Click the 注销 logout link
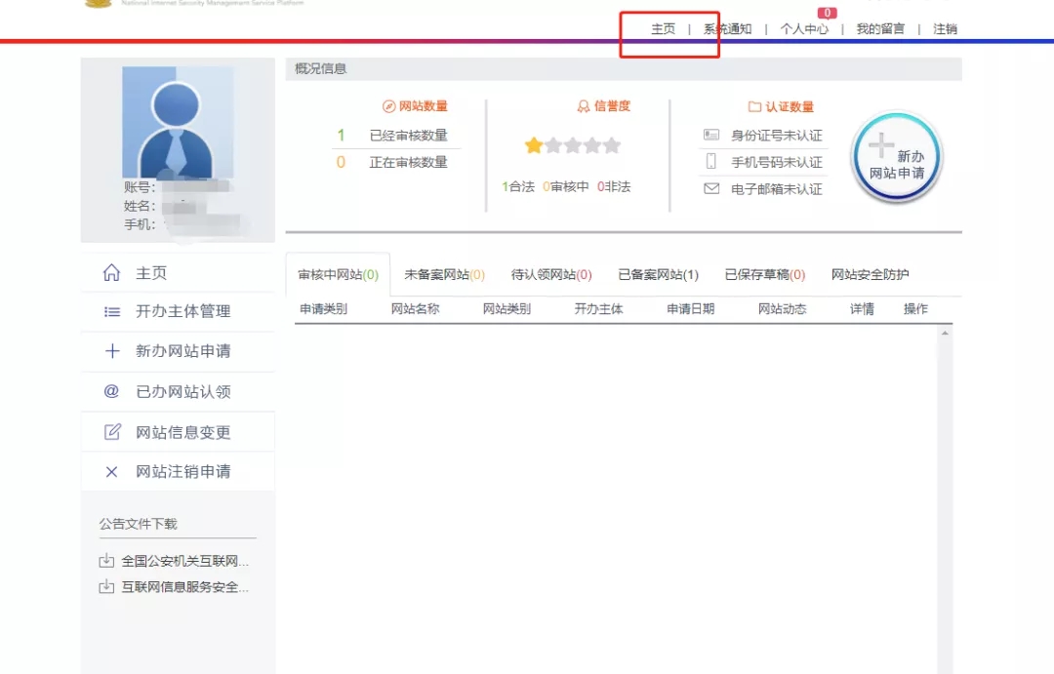This screenshot has width=1054, height=674. tap(945, 29)
